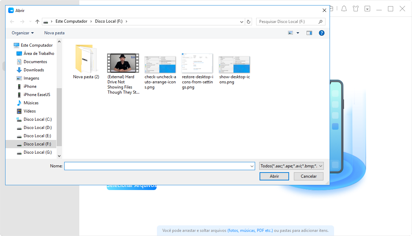Select the Downloads folder in sidebar
This screenshot has height=236, width=412.
(34, 70)
